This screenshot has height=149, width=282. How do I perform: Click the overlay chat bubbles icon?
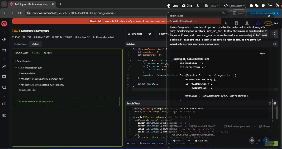tap(257, 6)
